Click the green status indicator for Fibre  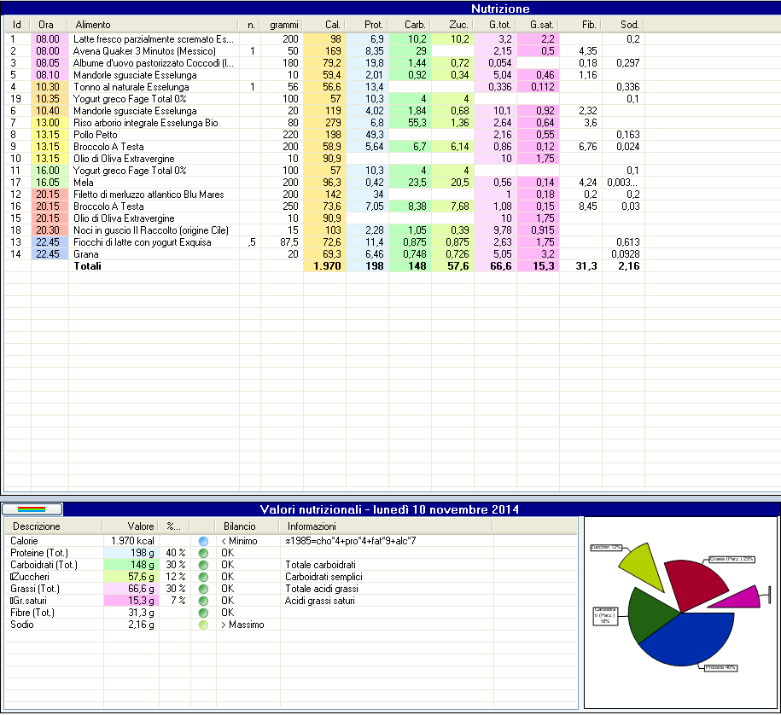203,613
